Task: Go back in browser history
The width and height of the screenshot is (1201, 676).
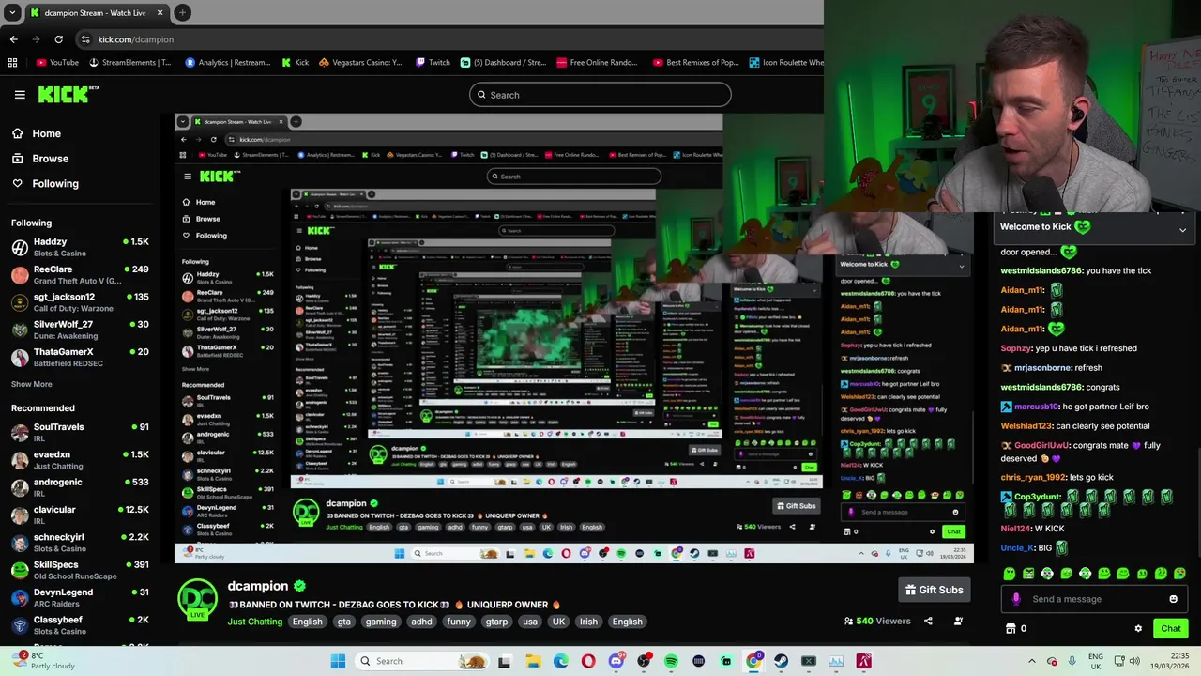Action: point(13,39)
